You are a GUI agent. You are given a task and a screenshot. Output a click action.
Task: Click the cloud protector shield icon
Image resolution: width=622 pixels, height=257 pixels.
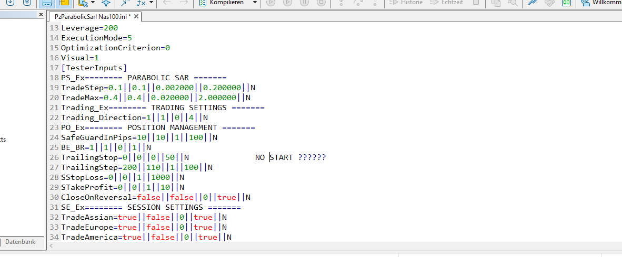(x=549, y=3)
